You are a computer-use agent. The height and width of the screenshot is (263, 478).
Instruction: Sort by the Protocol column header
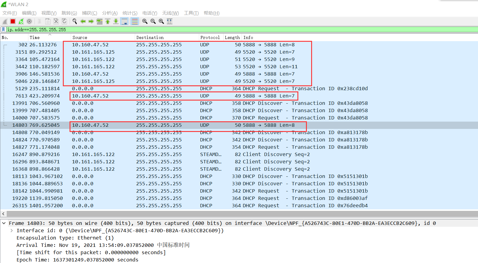point(211,37)
